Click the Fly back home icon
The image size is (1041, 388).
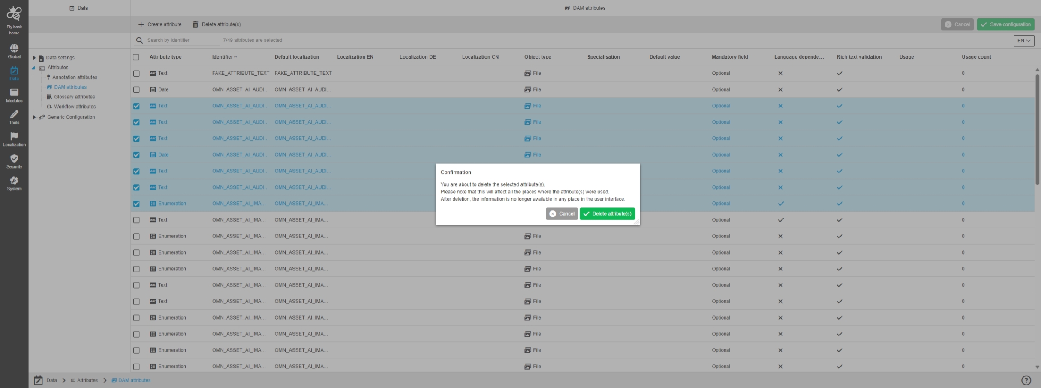[14, 14]
